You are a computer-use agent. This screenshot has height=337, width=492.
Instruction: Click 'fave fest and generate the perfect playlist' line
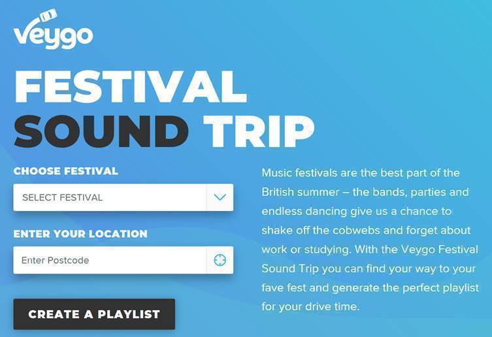coord(370,288)
